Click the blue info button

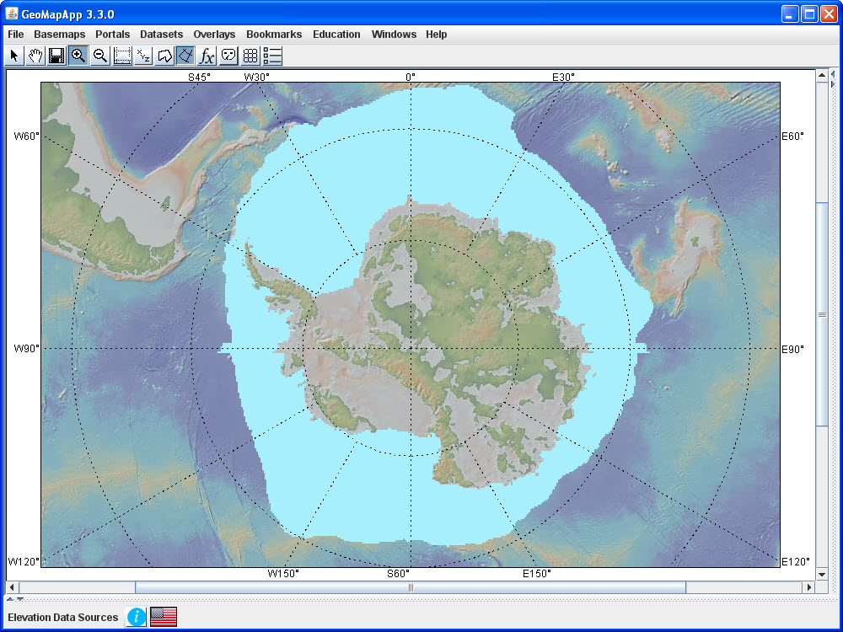pos(135,617)
